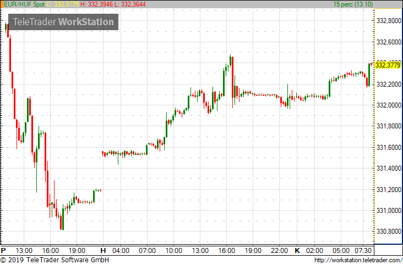Viewport: 403px width, 265px height.
Task: Click the 02:00 time axis label
Action: coord(314,250)
